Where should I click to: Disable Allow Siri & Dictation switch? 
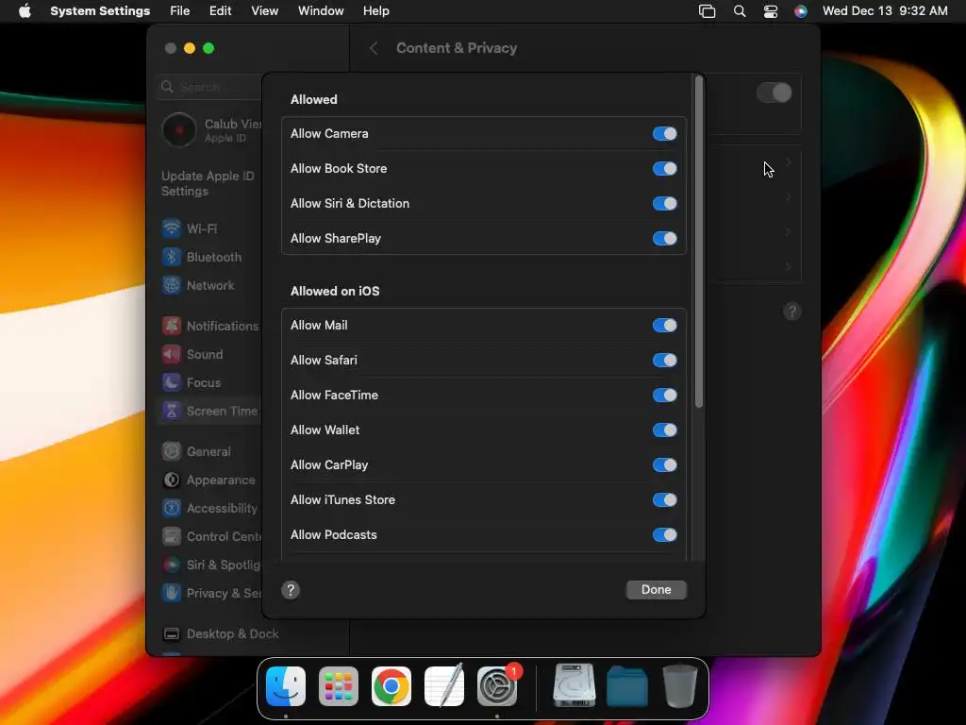click(x=664, y=204)
